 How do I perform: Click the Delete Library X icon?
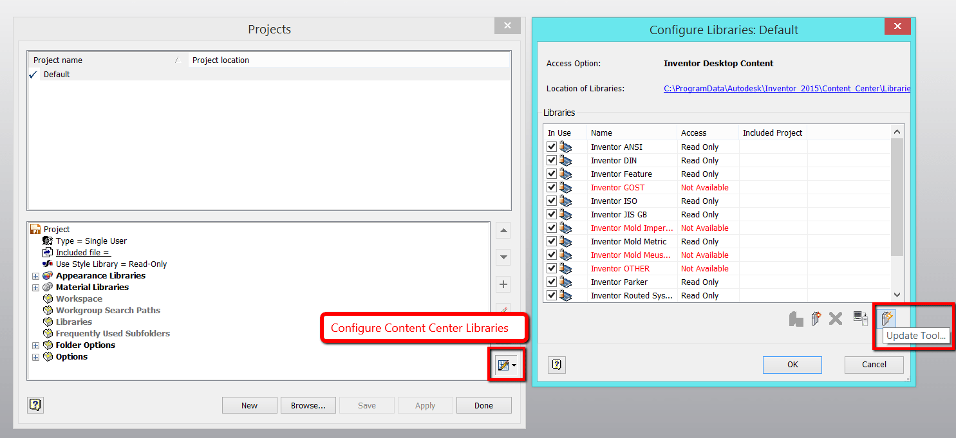[836, 318]
